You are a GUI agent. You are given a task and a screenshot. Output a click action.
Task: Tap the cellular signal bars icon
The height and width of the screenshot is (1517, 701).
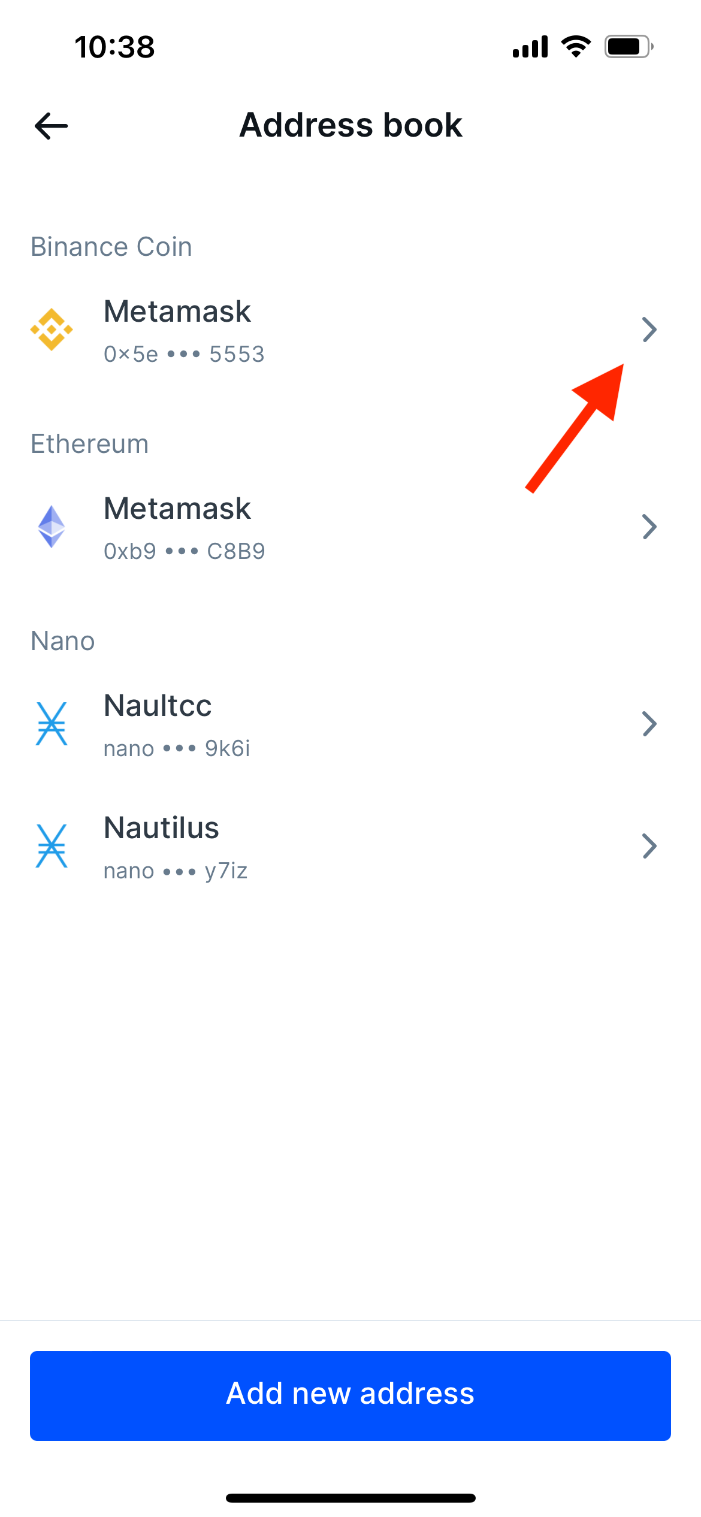(530, 47)
